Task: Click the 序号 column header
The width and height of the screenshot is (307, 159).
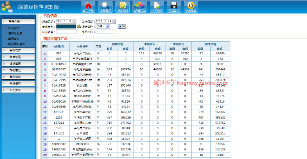Action: (x=45, y=46)
